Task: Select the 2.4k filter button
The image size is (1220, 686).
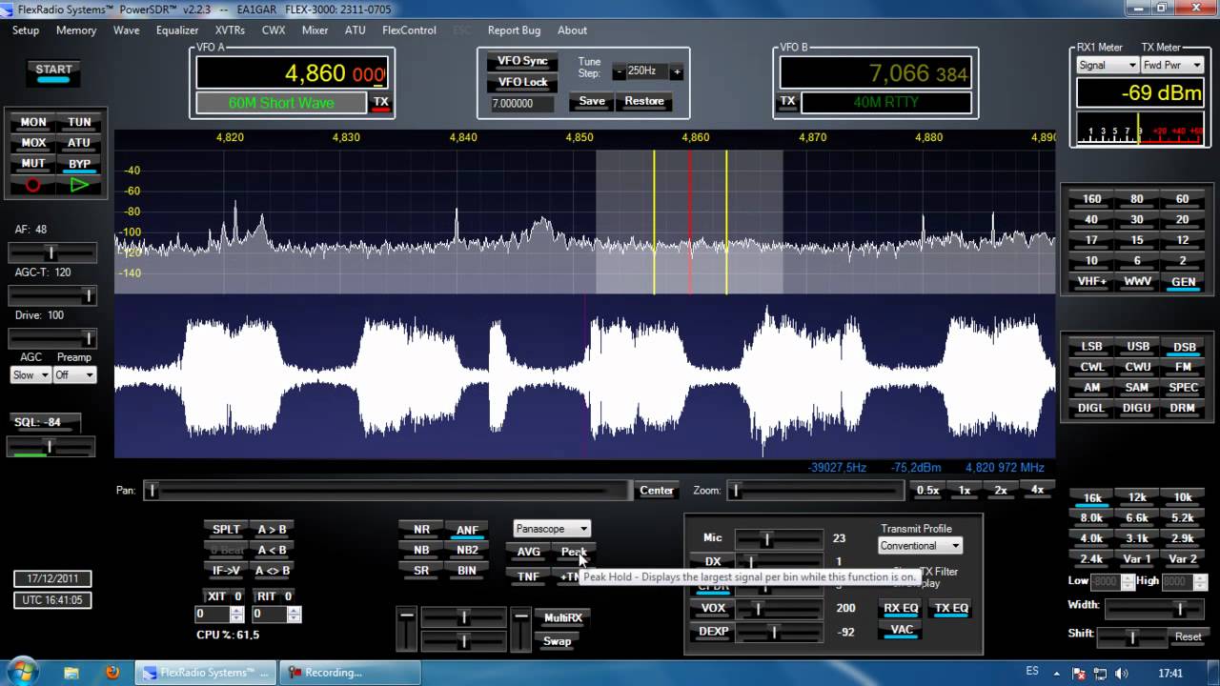Action: coord(1091,559)
